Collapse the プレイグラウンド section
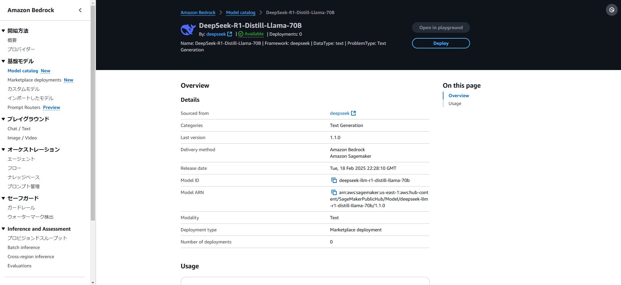This screenshot has width=621, height=285. click(x=3, y=119)
